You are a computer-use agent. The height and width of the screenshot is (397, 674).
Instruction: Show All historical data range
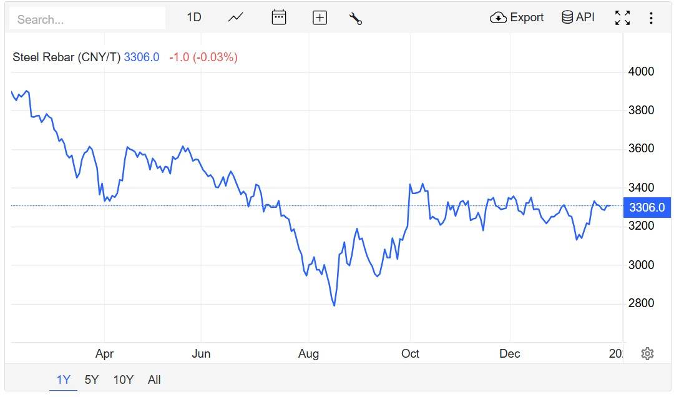point(154,380)
